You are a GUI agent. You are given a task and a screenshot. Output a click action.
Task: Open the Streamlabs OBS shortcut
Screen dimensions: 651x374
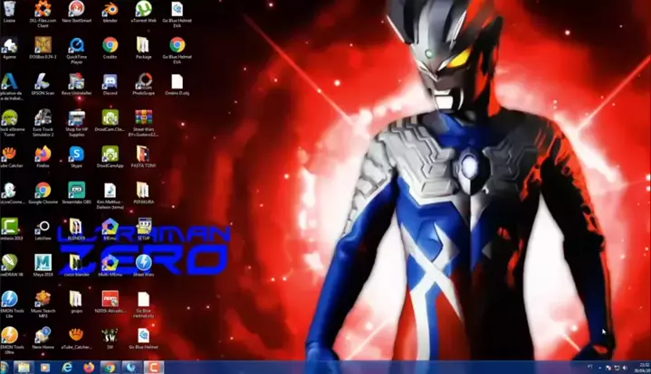point(76,191)
